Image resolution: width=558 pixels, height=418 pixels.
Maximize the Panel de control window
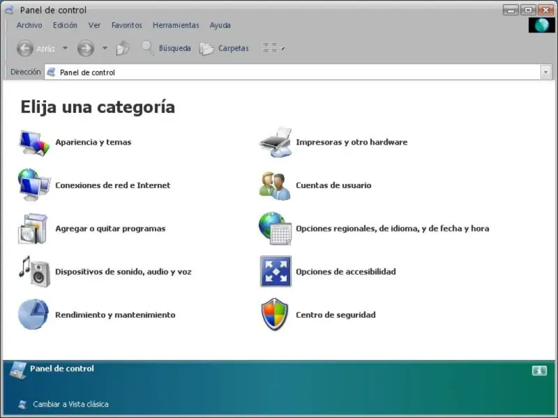[x=528, y=10]
